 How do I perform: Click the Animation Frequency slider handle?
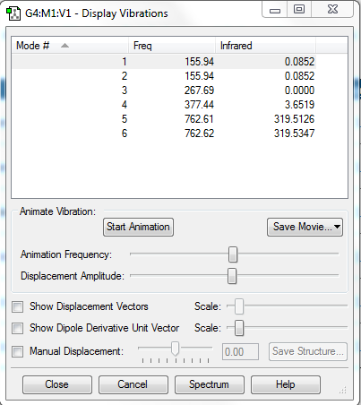point(233,254)
